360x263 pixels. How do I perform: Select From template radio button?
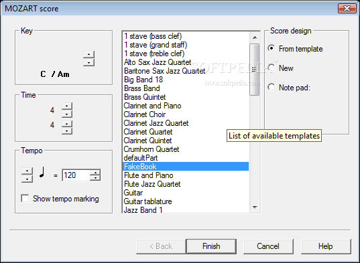(x=272, y=49)
